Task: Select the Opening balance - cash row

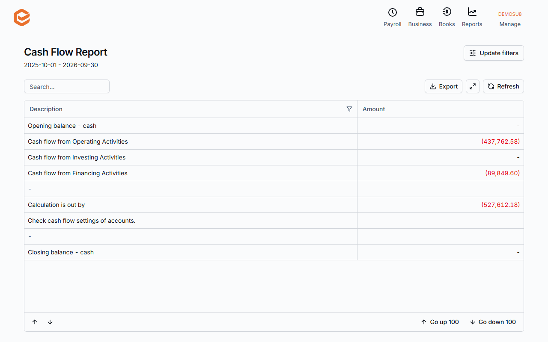Action: pos(274,126)
